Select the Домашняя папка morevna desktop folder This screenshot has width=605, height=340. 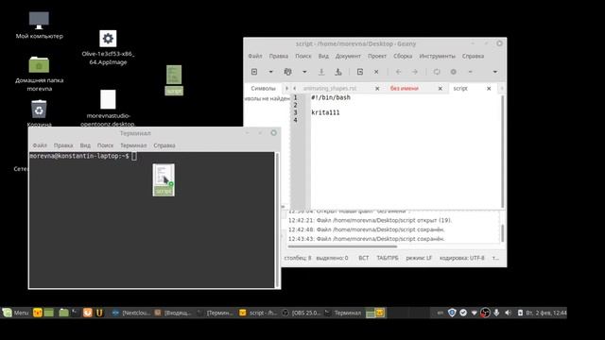[39, 74]
